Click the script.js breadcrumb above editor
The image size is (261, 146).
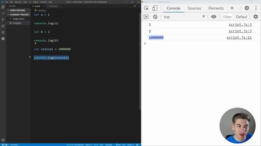pos(40,10)
